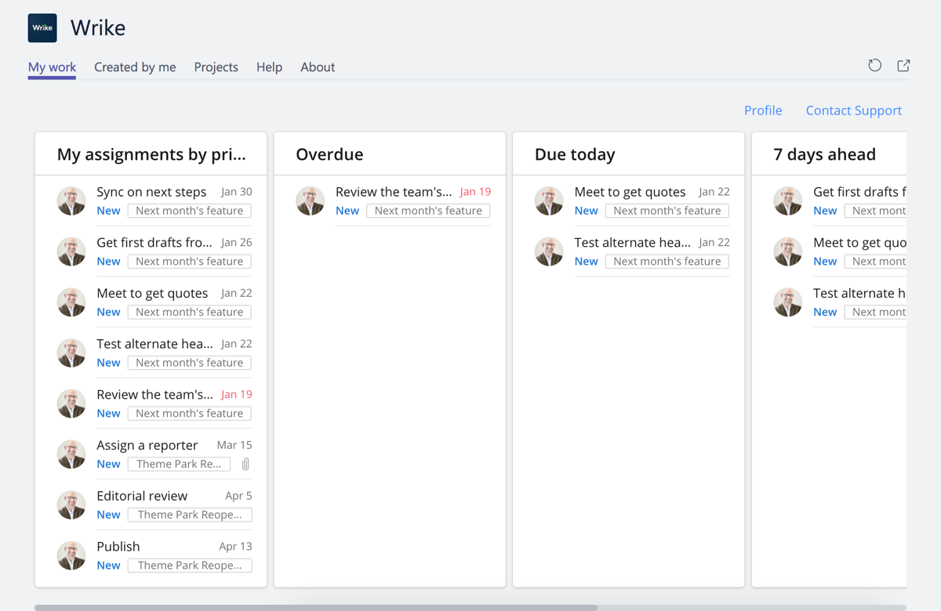Click the avatar beside Editorial review
Image resolution: width=941 pixels, height=611 pixels.
71,504
